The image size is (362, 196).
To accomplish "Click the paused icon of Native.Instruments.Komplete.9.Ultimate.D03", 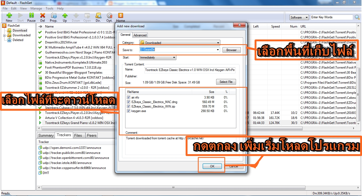I will [x=40, y=63].
